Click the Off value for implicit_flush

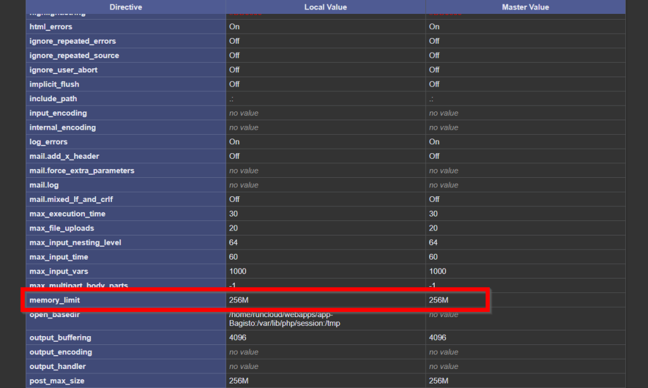coord(232,84)
